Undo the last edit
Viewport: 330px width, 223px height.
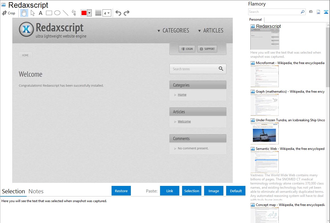(118, 13)
